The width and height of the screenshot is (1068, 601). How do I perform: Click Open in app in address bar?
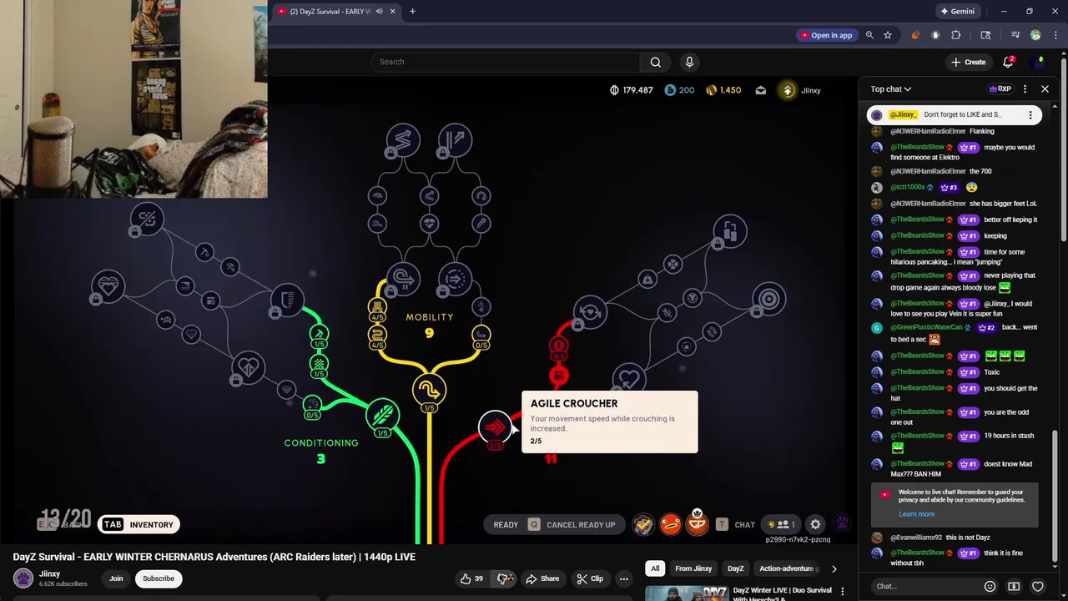tap(826, 35)
